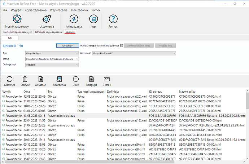Open the Plik menu
This screenshot has height=164, width=249.
point(5,10)
